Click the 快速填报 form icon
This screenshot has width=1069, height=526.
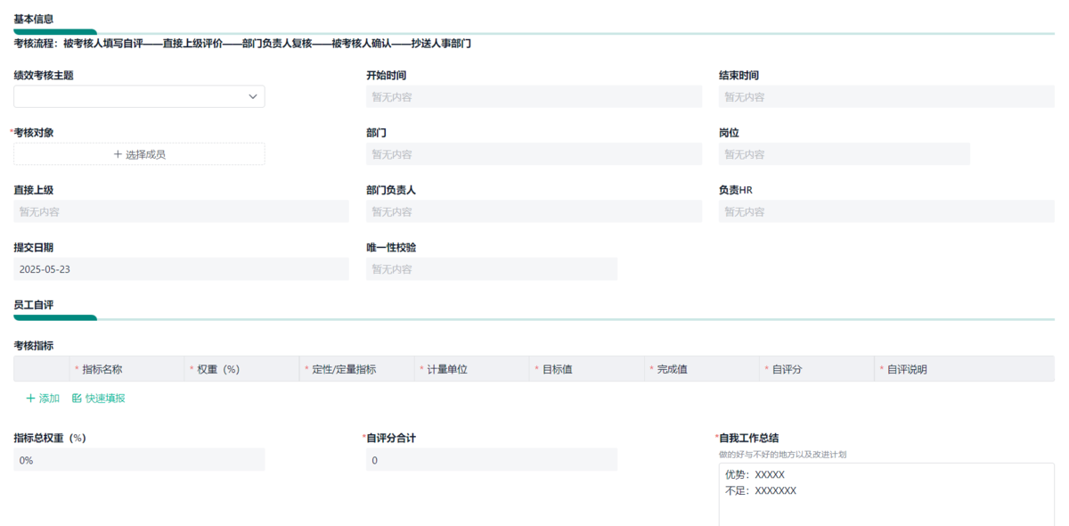(x=77, y=399)
